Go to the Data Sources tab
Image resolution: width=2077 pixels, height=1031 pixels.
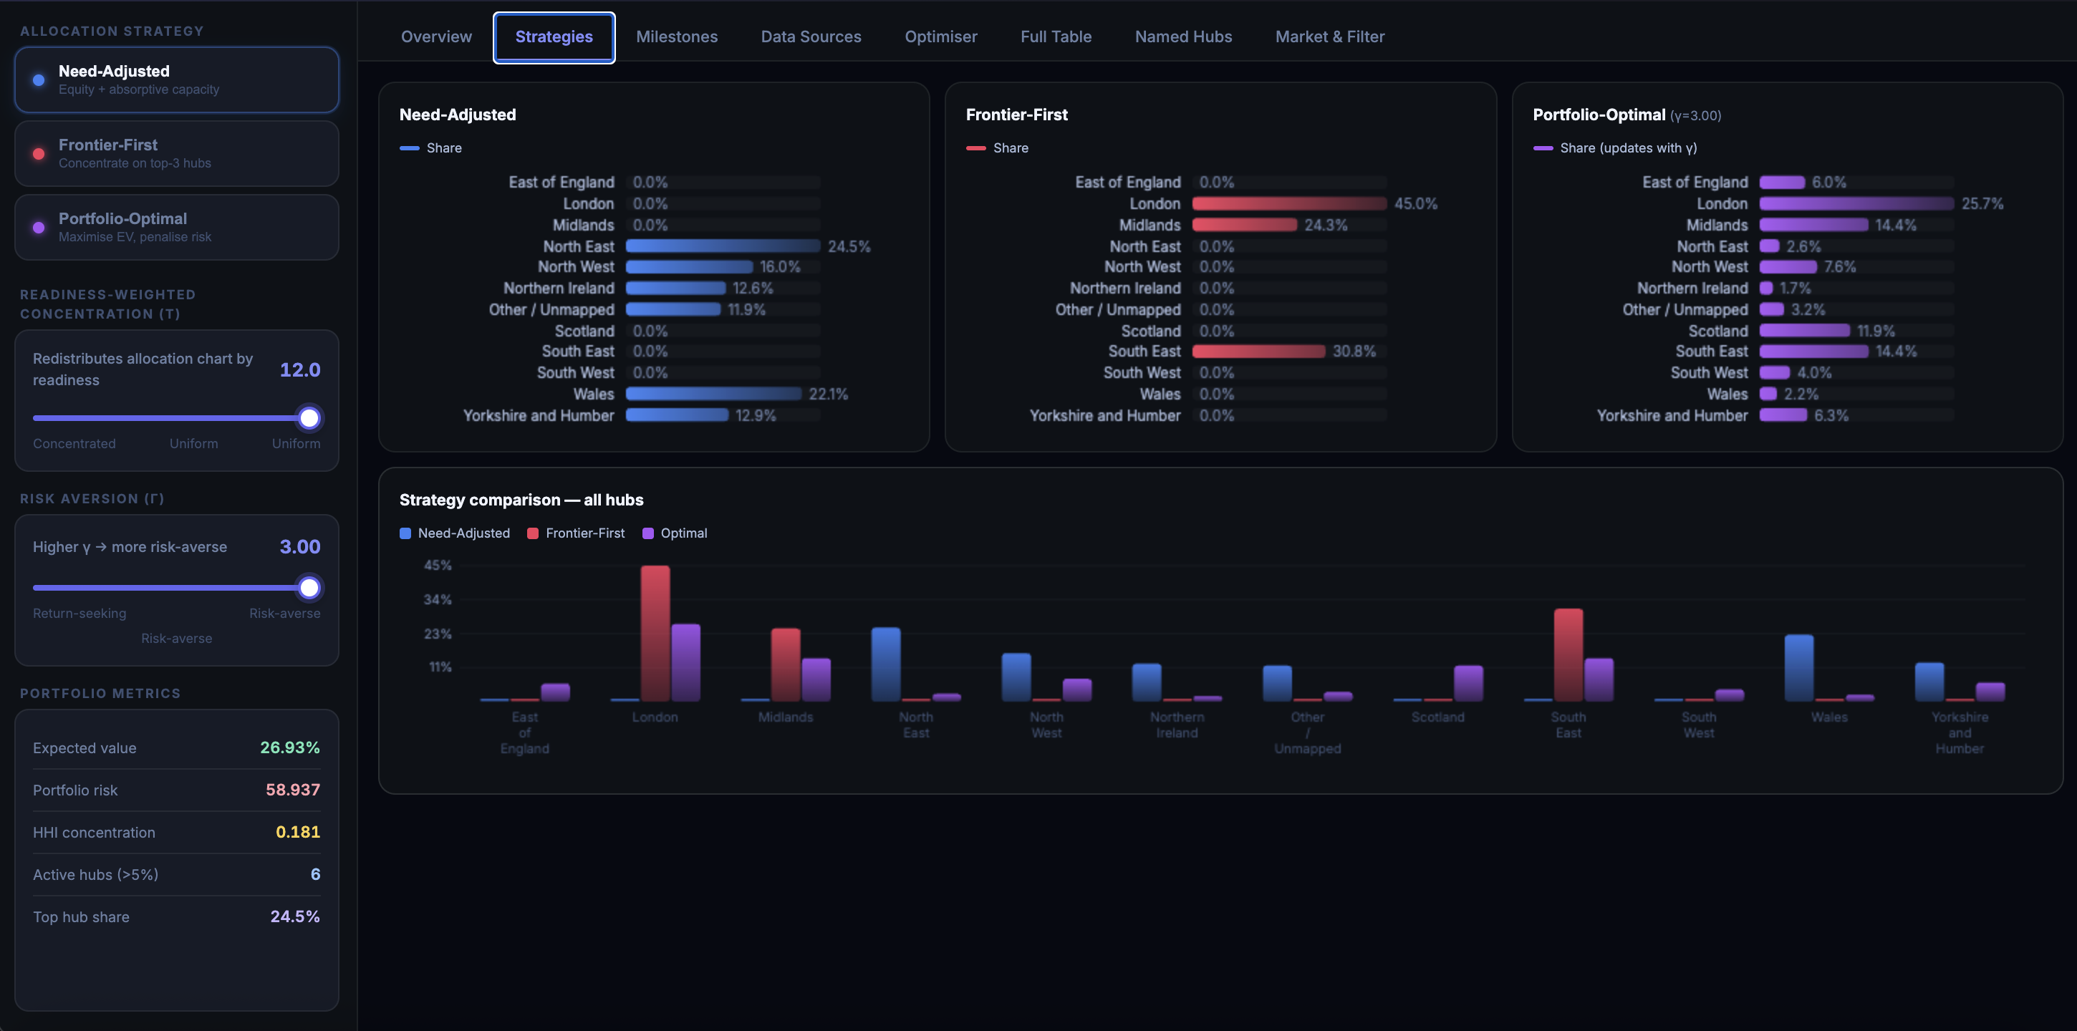(x=810, y=37)
